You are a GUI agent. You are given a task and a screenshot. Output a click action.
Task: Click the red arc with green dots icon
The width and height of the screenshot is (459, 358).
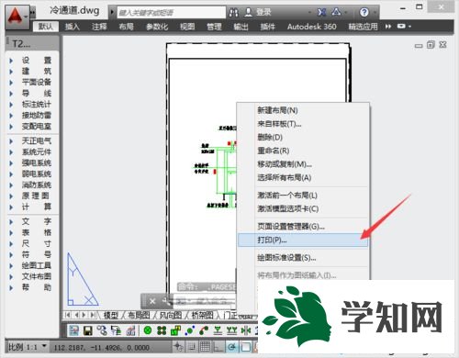click(204, 330)
